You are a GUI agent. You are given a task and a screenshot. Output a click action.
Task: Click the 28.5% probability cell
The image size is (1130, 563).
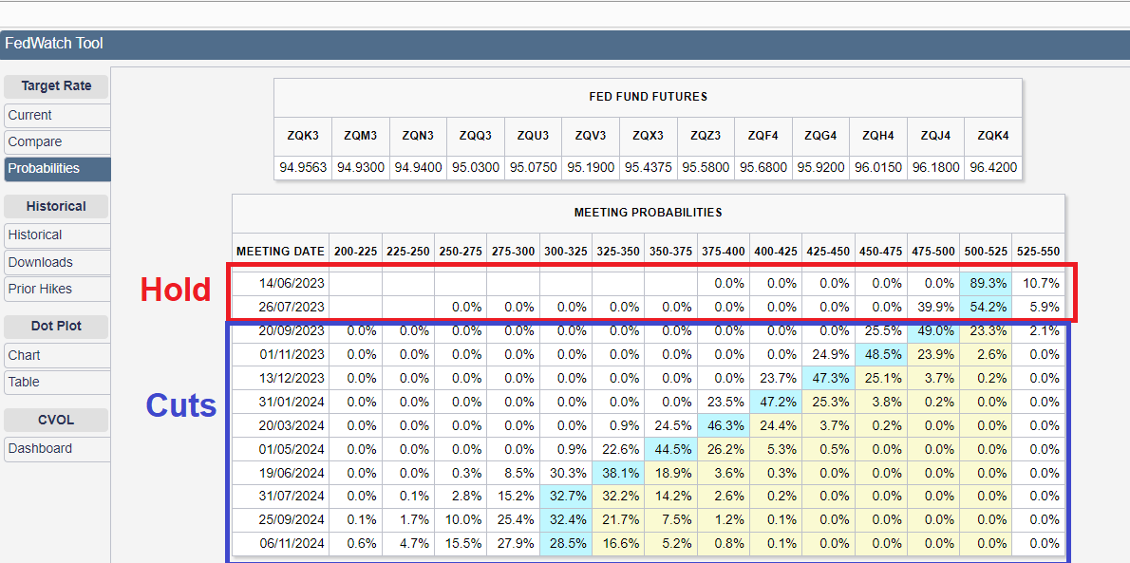(x=566, y=543)
